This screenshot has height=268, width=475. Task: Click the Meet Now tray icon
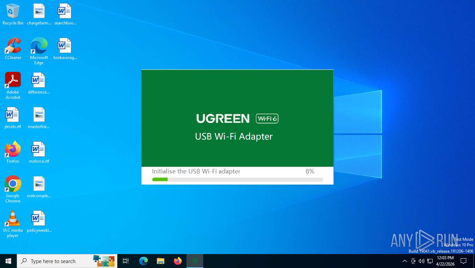[413, 261]
